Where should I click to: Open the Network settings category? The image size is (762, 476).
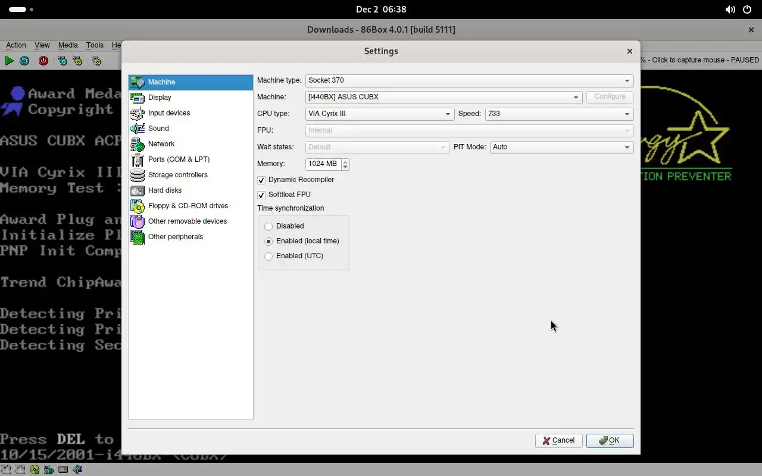[190, 144]
